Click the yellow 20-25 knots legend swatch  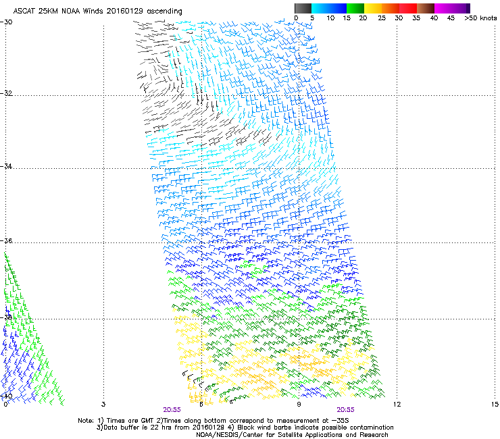point(373,8)
